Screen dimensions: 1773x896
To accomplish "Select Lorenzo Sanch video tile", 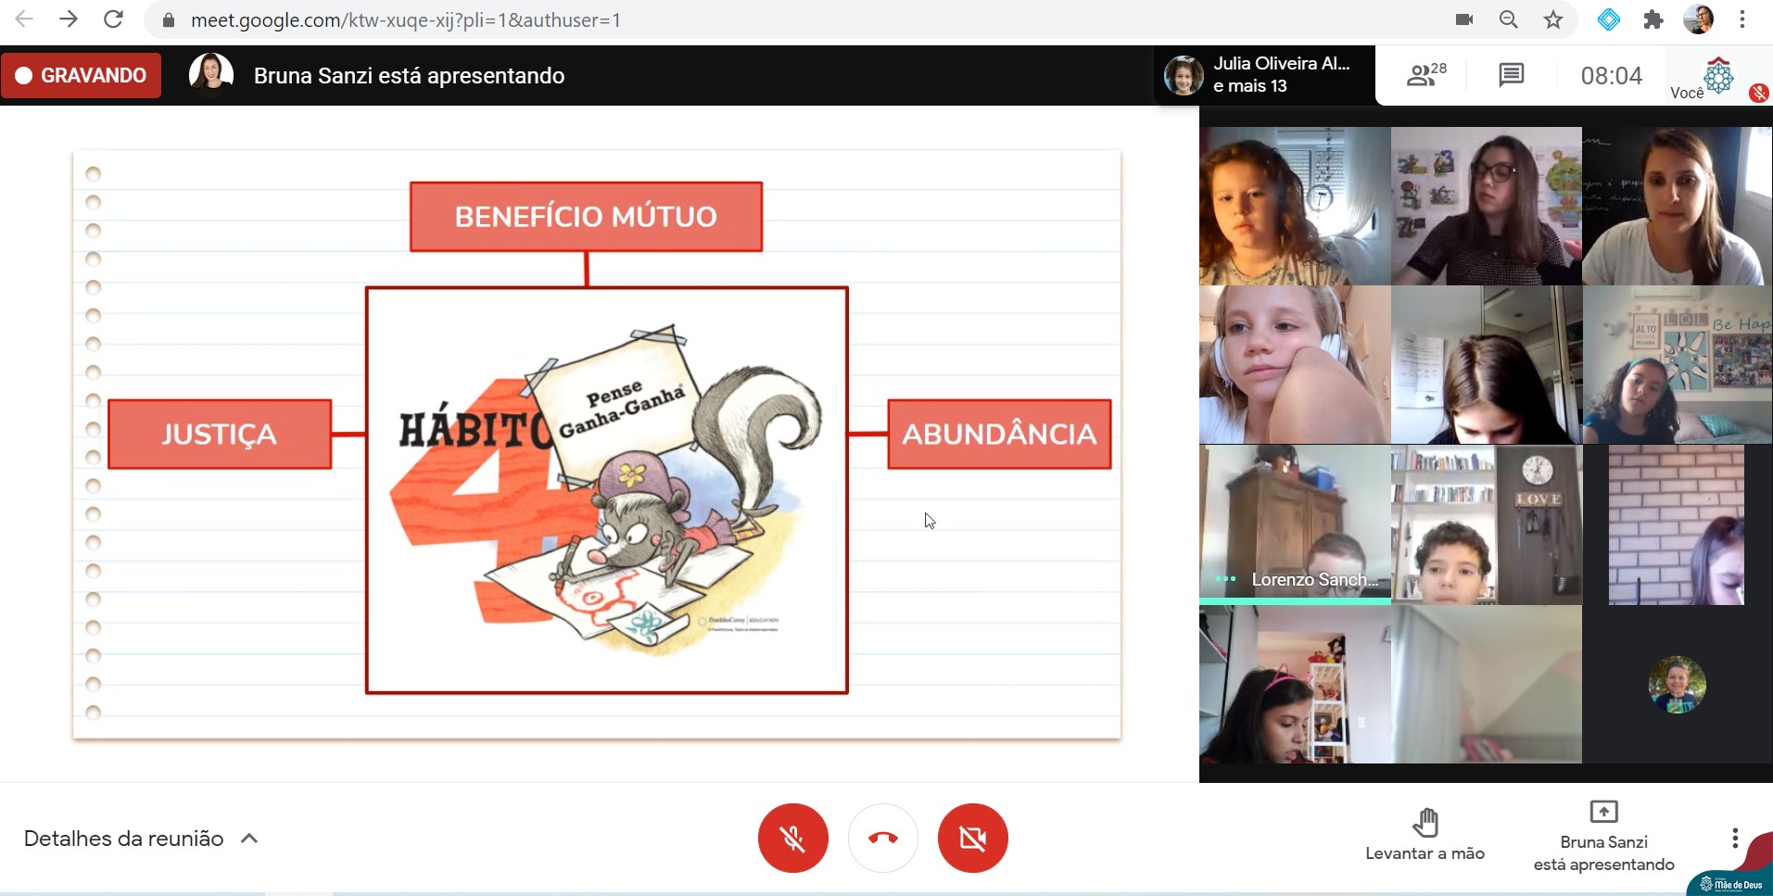I will [x=1295, y=524].
